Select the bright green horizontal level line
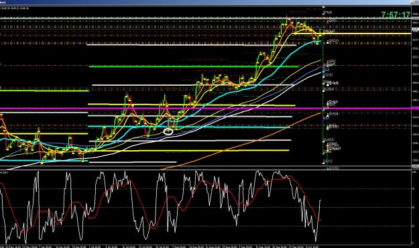The width and height of the screenshot is (419, 248). pyautogui.click(x=193, y=66)
